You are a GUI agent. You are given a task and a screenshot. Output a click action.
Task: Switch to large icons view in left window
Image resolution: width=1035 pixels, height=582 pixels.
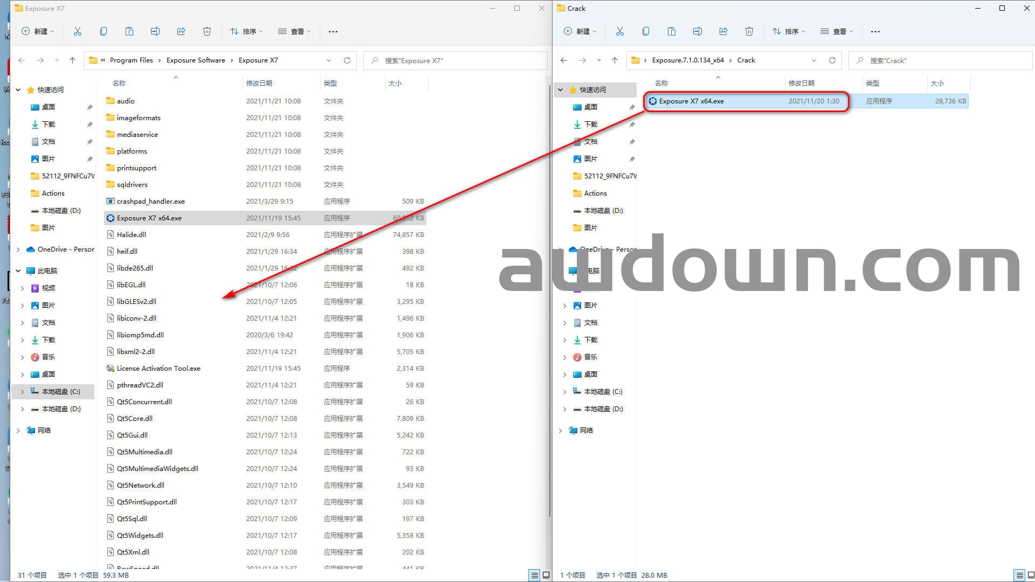pyautogui.click(x=546, y=575)
